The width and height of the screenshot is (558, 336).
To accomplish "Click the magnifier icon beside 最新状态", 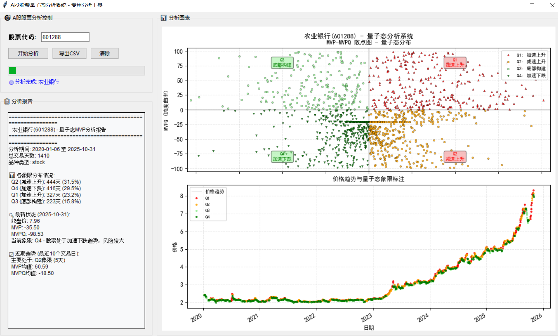I will [x=11, y=215].
